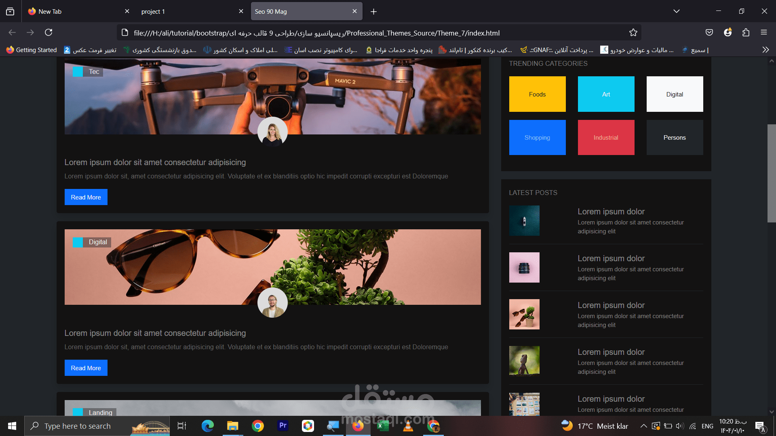This screenshot has height=436, width=776.
Task: Open the Shopping category tile
Action: pos(537,137)
